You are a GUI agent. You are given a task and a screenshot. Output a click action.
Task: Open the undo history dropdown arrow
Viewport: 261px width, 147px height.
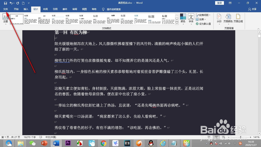pos(14,3)
